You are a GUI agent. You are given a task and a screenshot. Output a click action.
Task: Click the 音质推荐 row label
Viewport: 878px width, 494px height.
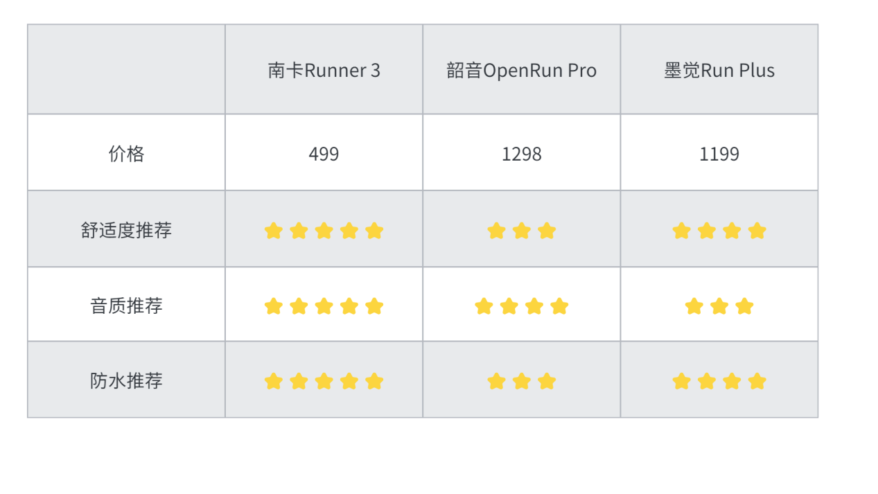click(x=126, y=305)
